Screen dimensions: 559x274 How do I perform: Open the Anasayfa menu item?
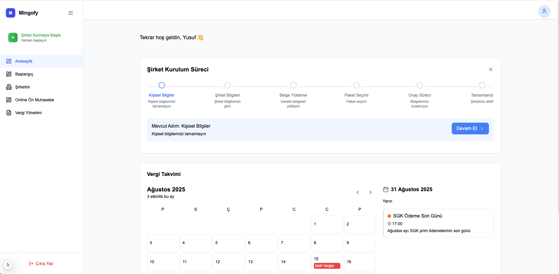pos(24,61)
